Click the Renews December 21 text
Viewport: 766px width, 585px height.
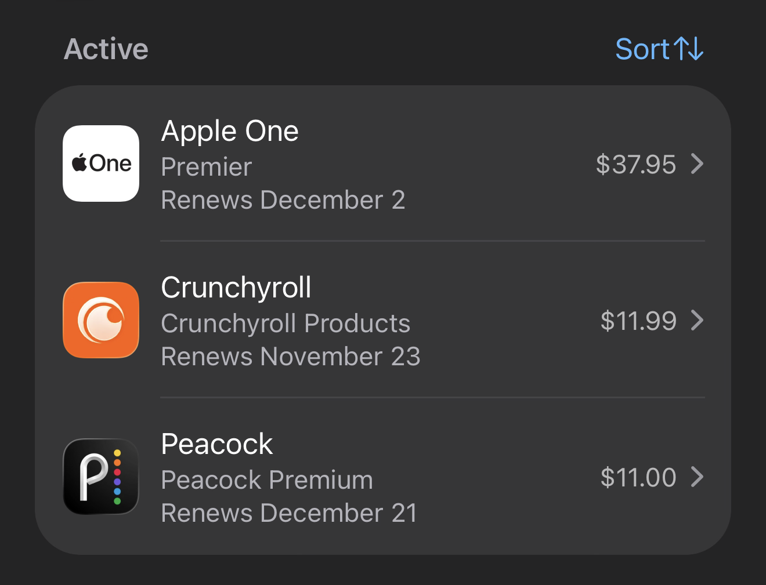(x=289, y=513)
